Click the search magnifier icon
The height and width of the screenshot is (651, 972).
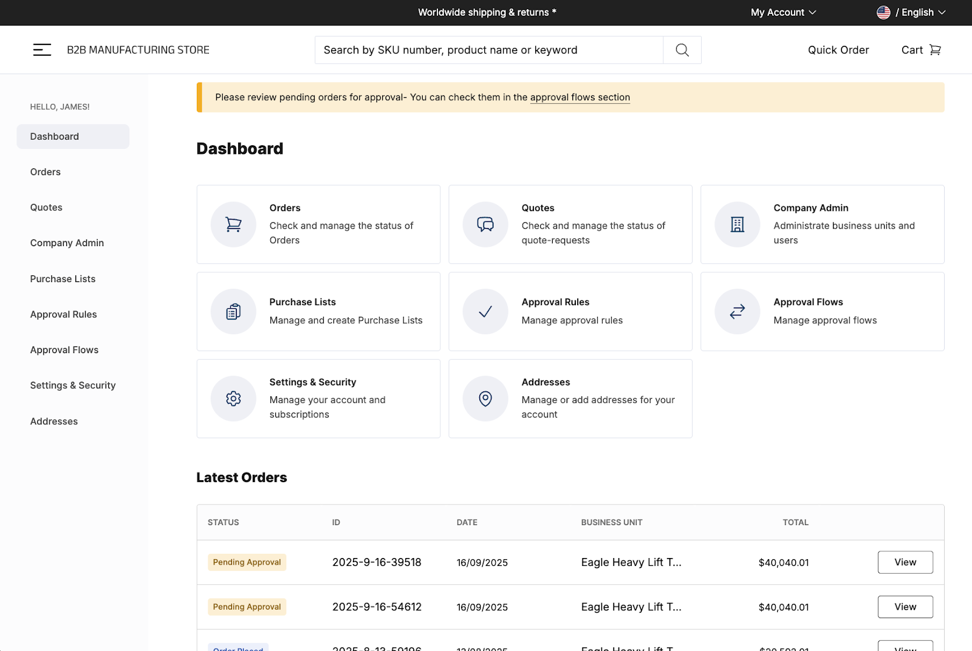point(682,50)
